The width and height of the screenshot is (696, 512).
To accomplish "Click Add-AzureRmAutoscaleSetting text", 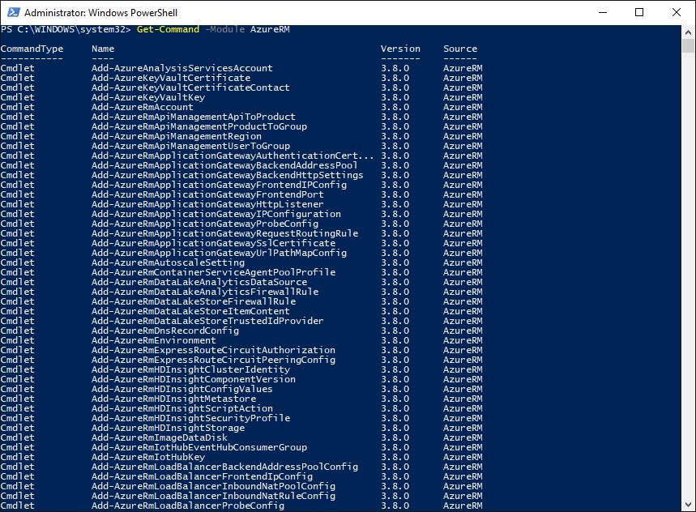I will point(169,263).
